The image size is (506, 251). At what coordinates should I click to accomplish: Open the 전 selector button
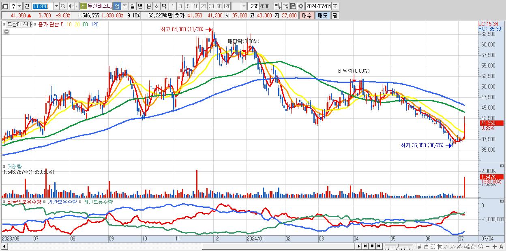27,6
